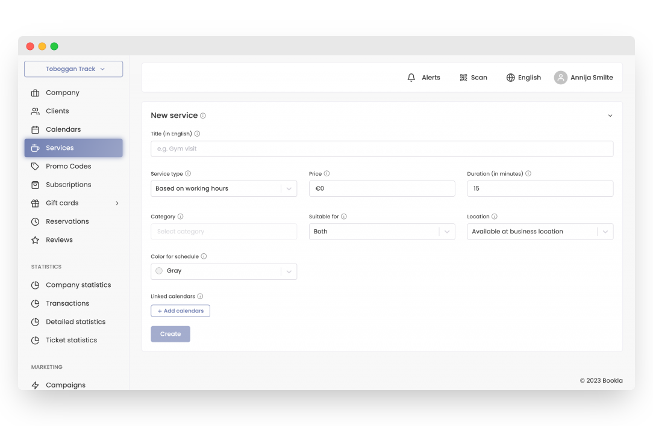Screen dimensions: 653x426
Task: Expand the Gift cards submenu
Action: point(117,203)
